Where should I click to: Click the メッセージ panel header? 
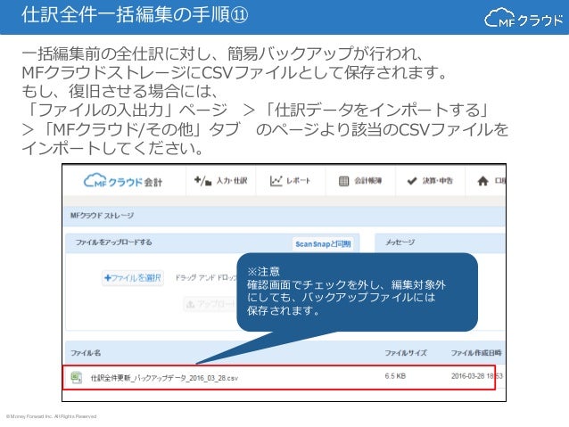(x=440, y=242)
